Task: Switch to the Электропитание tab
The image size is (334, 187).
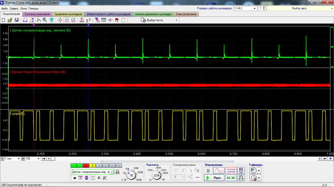Action: (x=186, y=14)
